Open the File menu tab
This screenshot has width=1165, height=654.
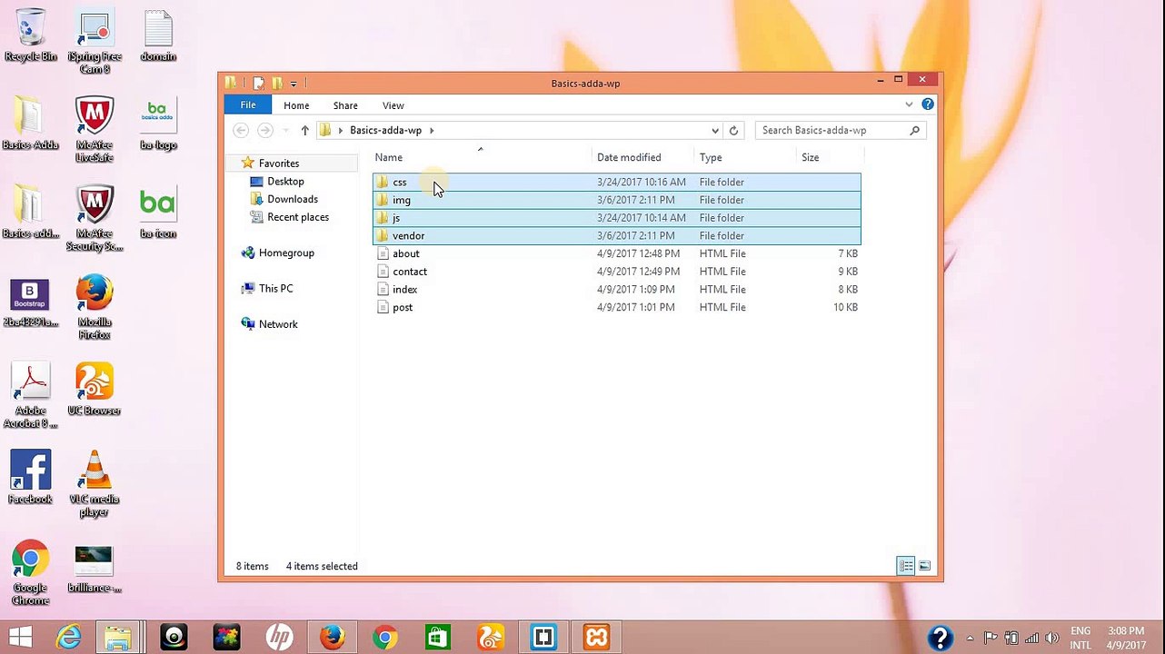pyautogui.click(x=247, y=105)
